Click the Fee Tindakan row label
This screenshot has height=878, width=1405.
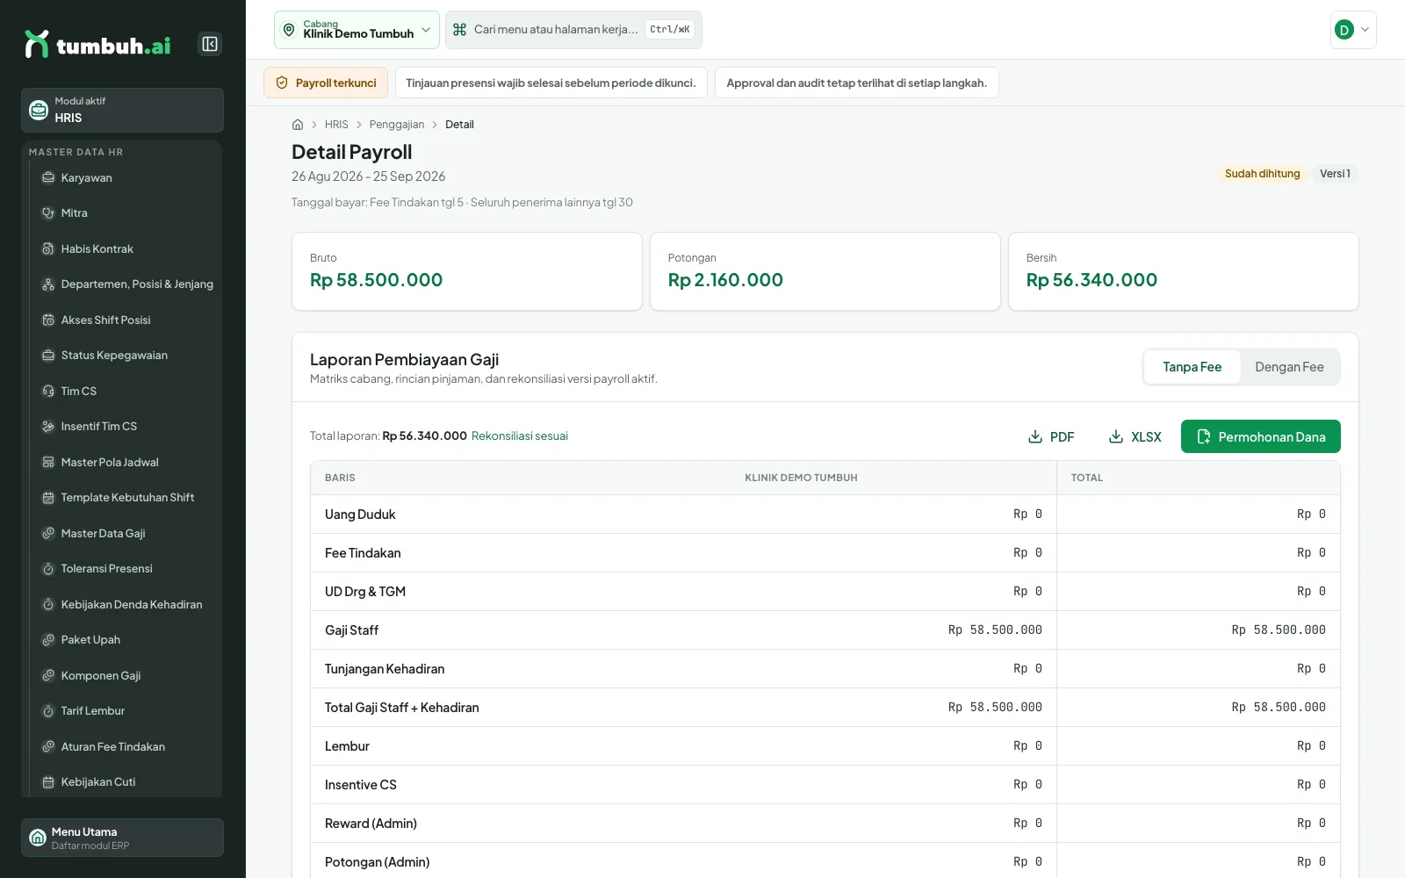click(363, 553)
